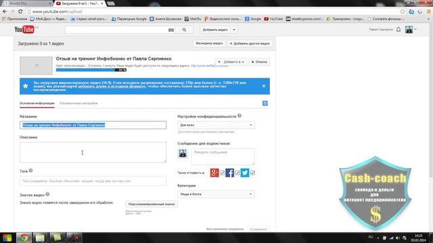433x243 pixels.
Task: Click the subscriber message box
Action: coord(223,157)
